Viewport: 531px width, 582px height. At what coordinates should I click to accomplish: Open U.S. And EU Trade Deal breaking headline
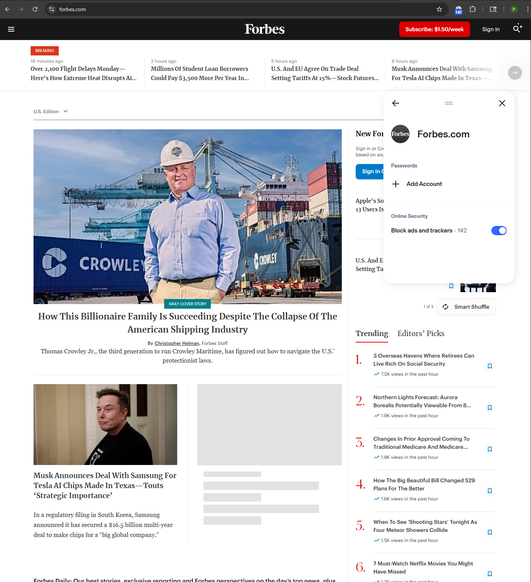325,73
